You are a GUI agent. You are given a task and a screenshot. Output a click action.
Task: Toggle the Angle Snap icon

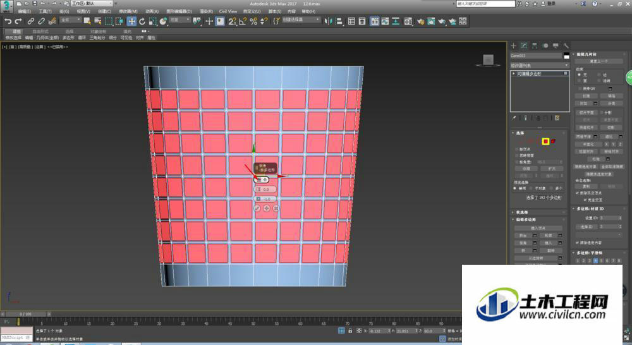pyautogui.click(x=243, y=21)
